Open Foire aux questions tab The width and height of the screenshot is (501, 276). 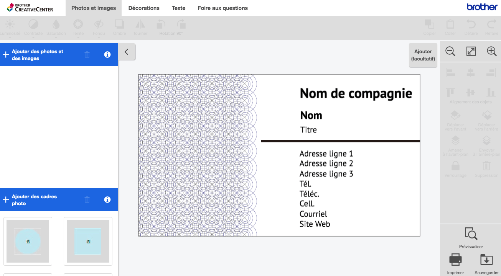click(222, 8)
